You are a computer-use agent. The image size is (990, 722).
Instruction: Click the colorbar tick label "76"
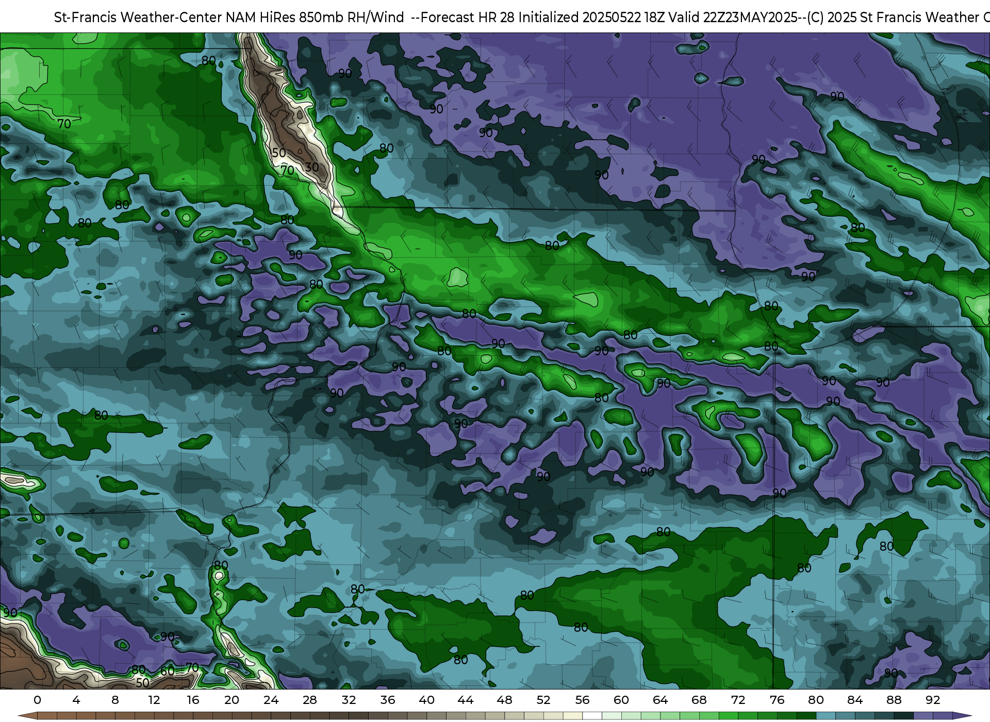[x=777, y=700]
